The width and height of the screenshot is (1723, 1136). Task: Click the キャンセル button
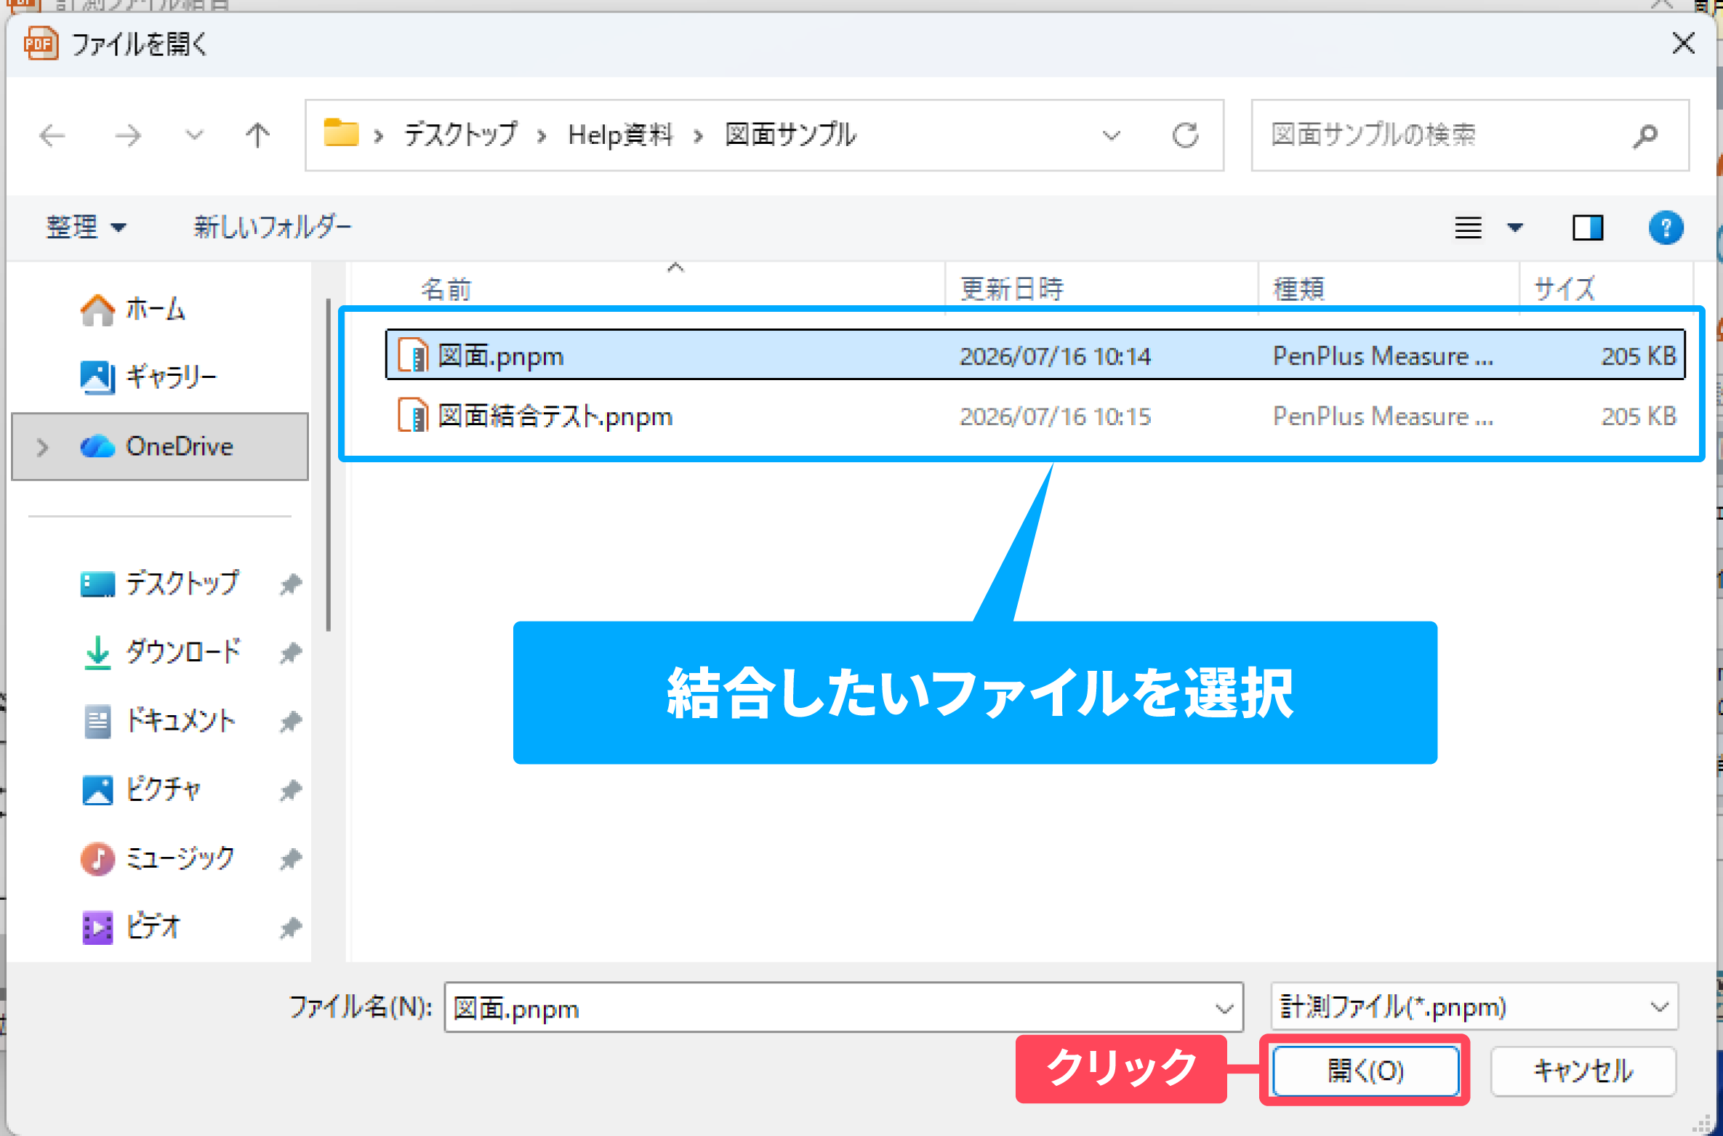(x=1583, y=1071)
